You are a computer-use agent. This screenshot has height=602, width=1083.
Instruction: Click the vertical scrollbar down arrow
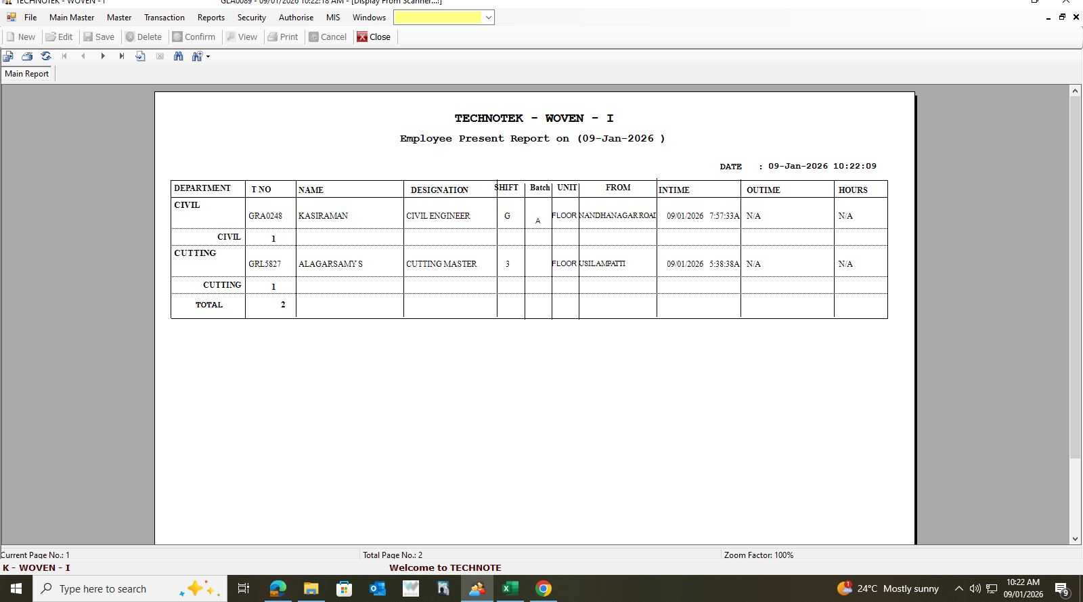point(1075,539)
